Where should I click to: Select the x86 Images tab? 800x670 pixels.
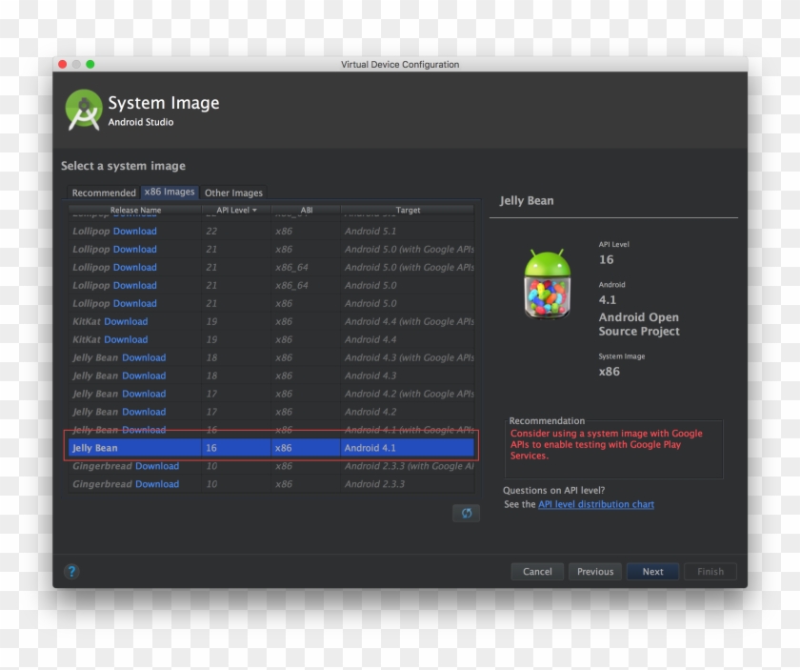tap(169, 192)
